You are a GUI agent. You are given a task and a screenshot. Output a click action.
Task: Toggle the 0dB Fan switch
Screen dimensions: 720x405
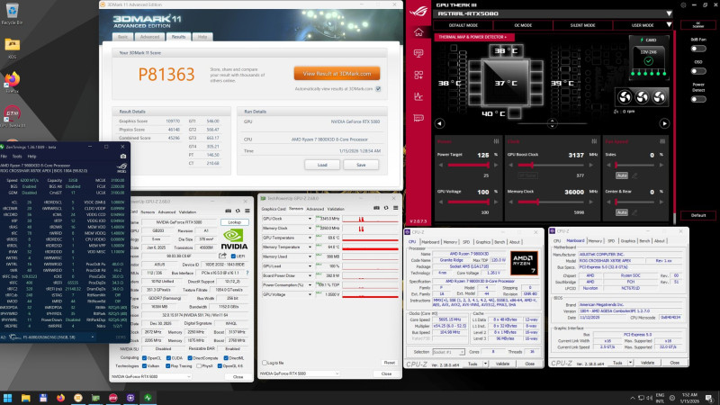pyautogui.click(x=698, y=49)
